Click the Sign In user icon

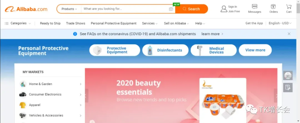pos(224,9)
